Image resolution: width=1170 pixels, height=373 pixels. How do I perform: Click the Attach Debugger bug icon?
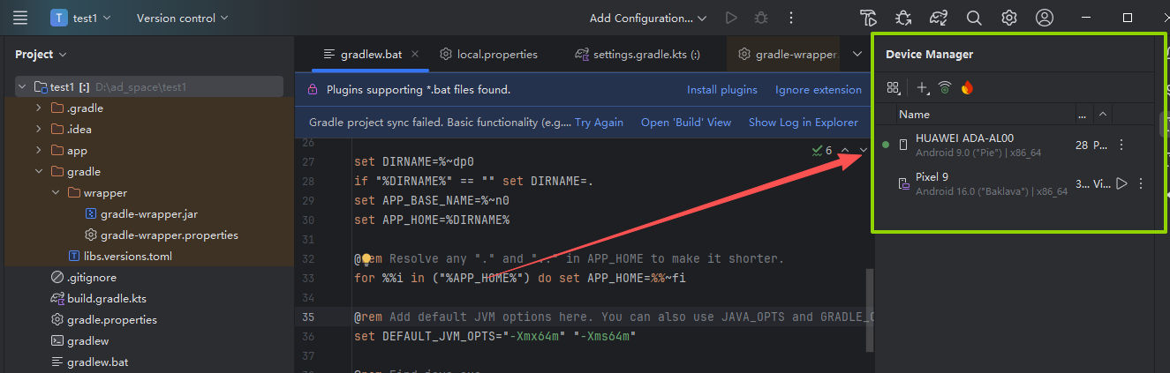[x=903, y=18]
